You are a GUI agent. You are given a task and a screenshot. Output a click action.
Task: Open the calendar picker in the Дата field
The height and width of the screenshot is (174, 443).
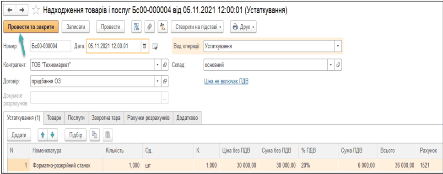pos(144,46)
